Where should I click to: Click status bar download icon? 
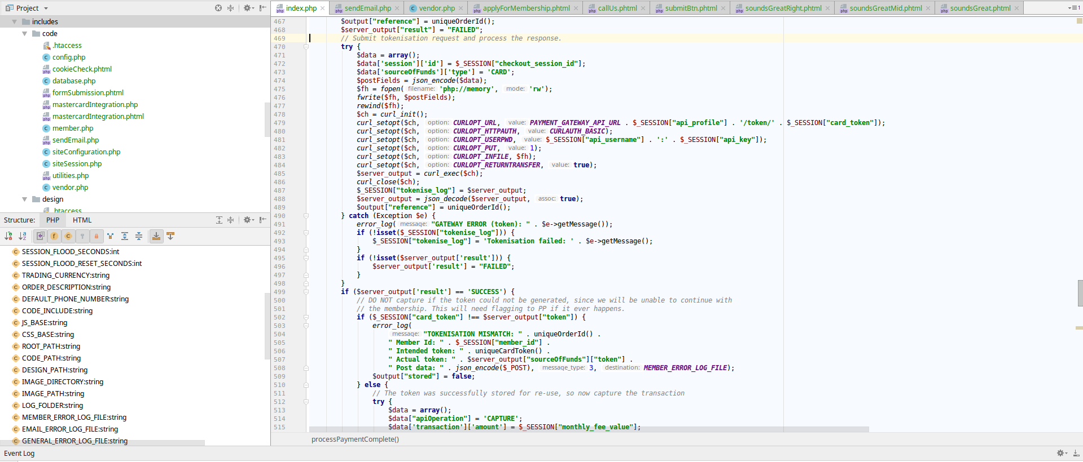[x=1076, y=453]
